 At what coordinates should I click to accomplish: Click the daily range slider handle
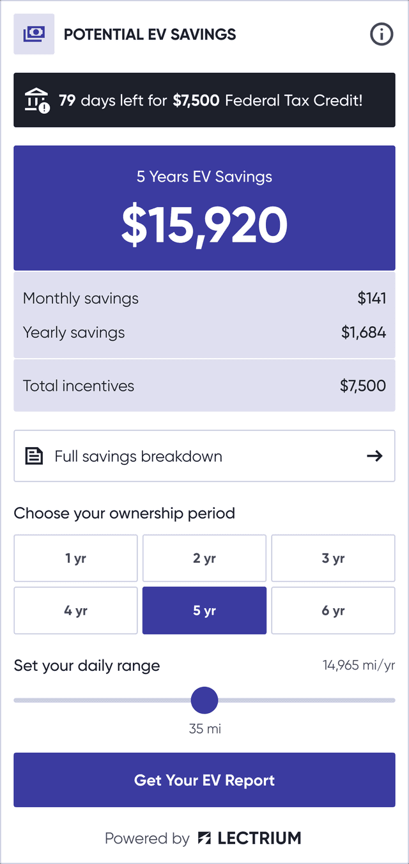[x=204, y=700]
